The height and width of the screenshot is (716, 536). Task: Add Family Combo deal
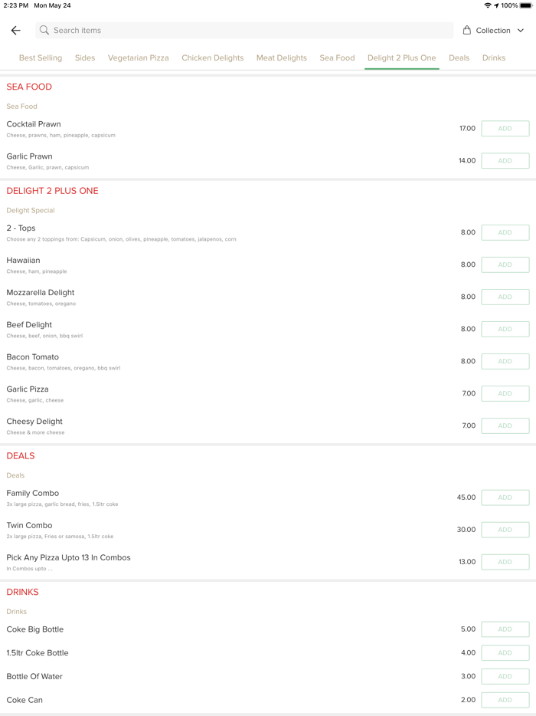click(505, 498)
